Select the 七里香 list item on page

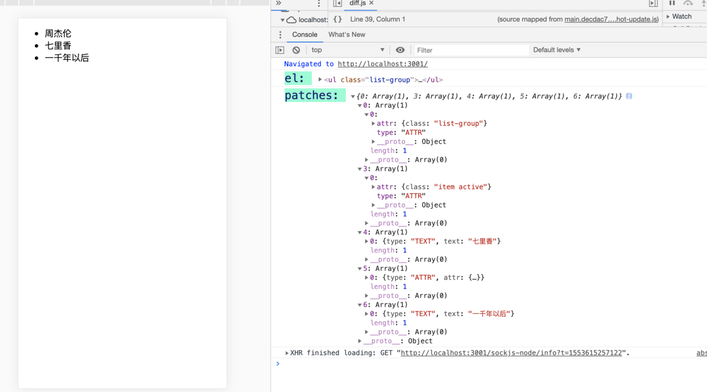point(58,46)
